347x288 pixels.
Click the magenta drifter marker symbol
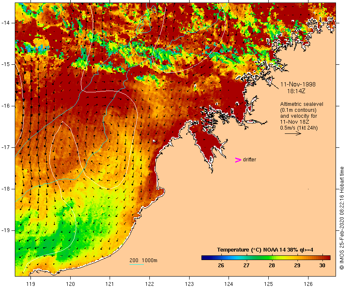238,160
